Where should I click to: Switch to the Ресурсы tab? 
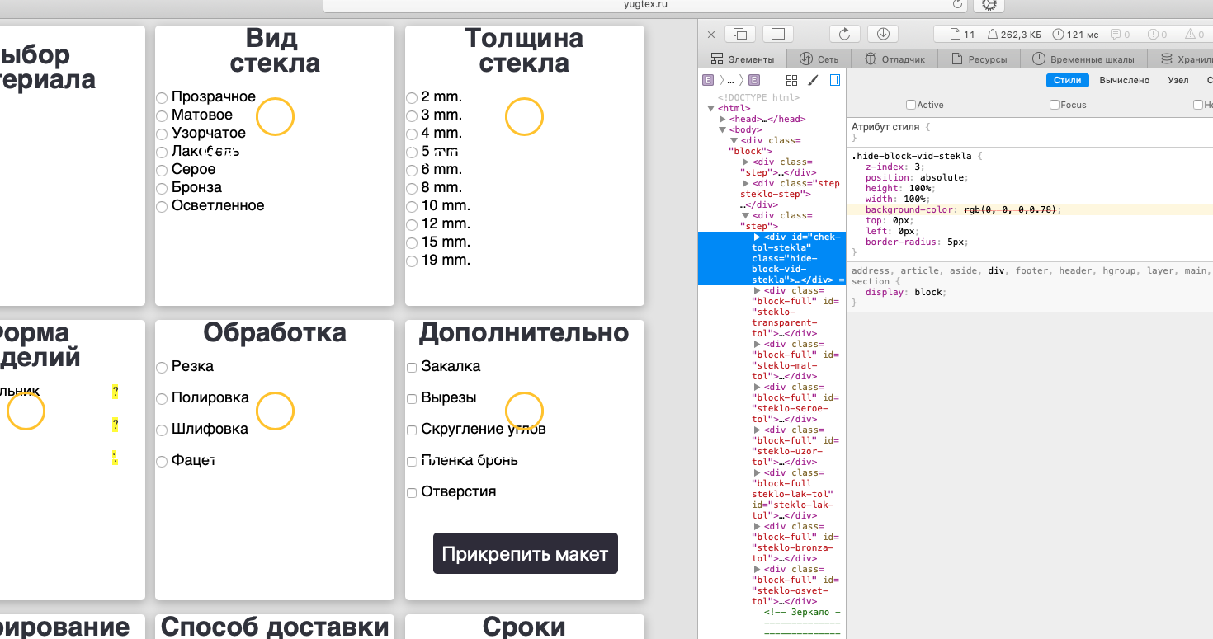979,59
